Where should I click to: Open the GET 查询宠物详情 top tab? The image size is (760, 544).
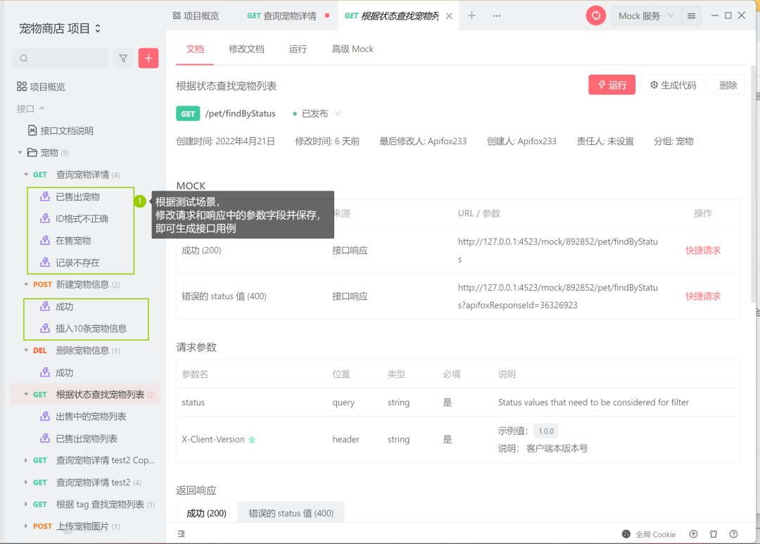pos(289,16)
